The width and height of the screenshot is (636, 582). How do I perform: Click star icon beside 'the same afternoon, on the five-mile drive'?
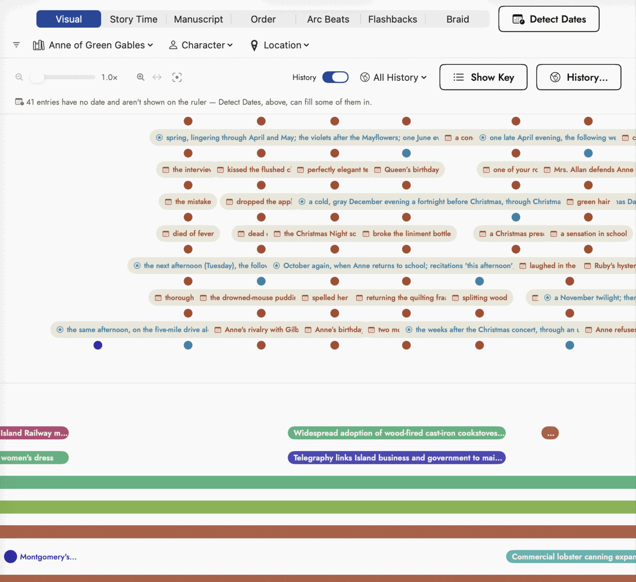tap(60, 330)
